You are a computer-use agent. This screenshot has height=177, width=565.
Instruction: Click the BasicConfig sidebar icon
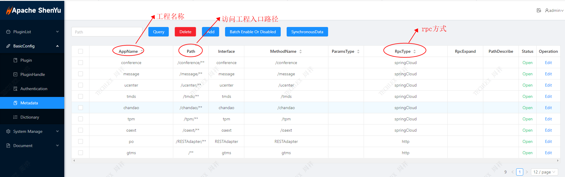point(8,46)
